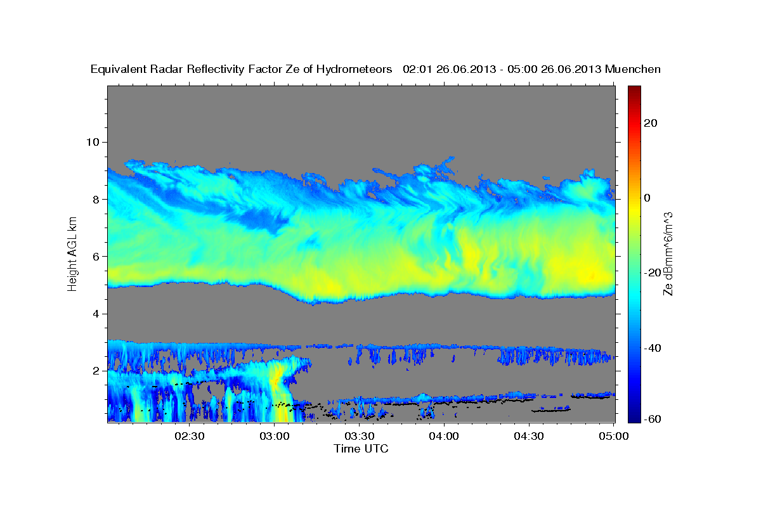
Task: Click the plot title "Equivalent Radar Reflectivity Factor Ze of Hydrometeors"
Action: coord(242,69)
